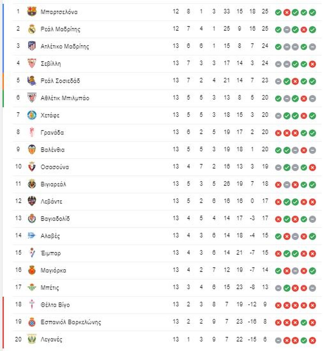Click the Θέλτα Βίγο team name
The height and width of the screenshot is (351, 323).
click(x=55, y=305)
